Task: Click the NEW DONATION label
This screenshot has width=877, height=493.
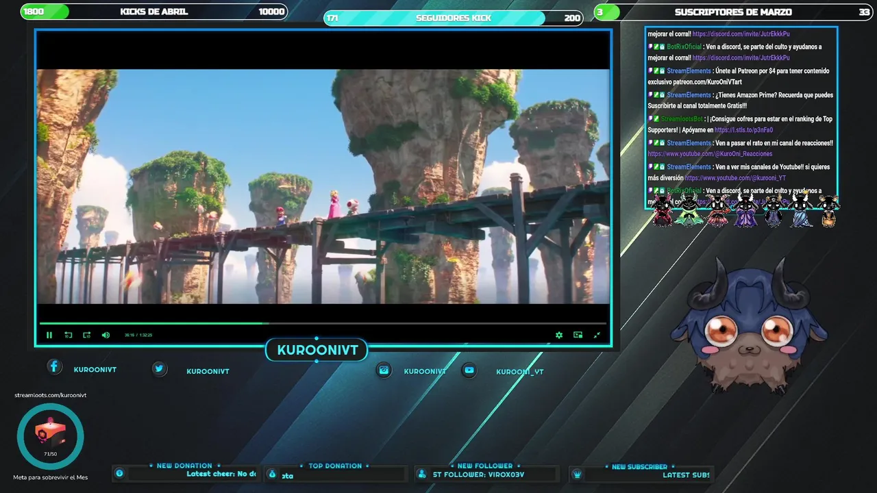Action: pos(184,466)
